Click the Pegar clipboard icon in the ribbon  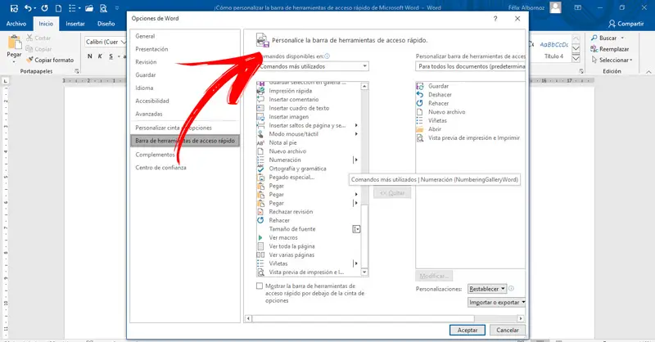14,43
